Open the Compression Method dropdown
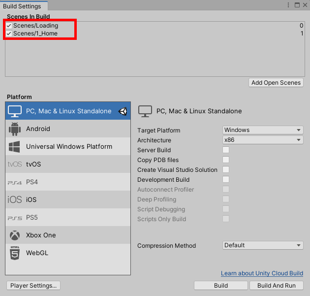310x296 pixels. (x=263, y=245)
